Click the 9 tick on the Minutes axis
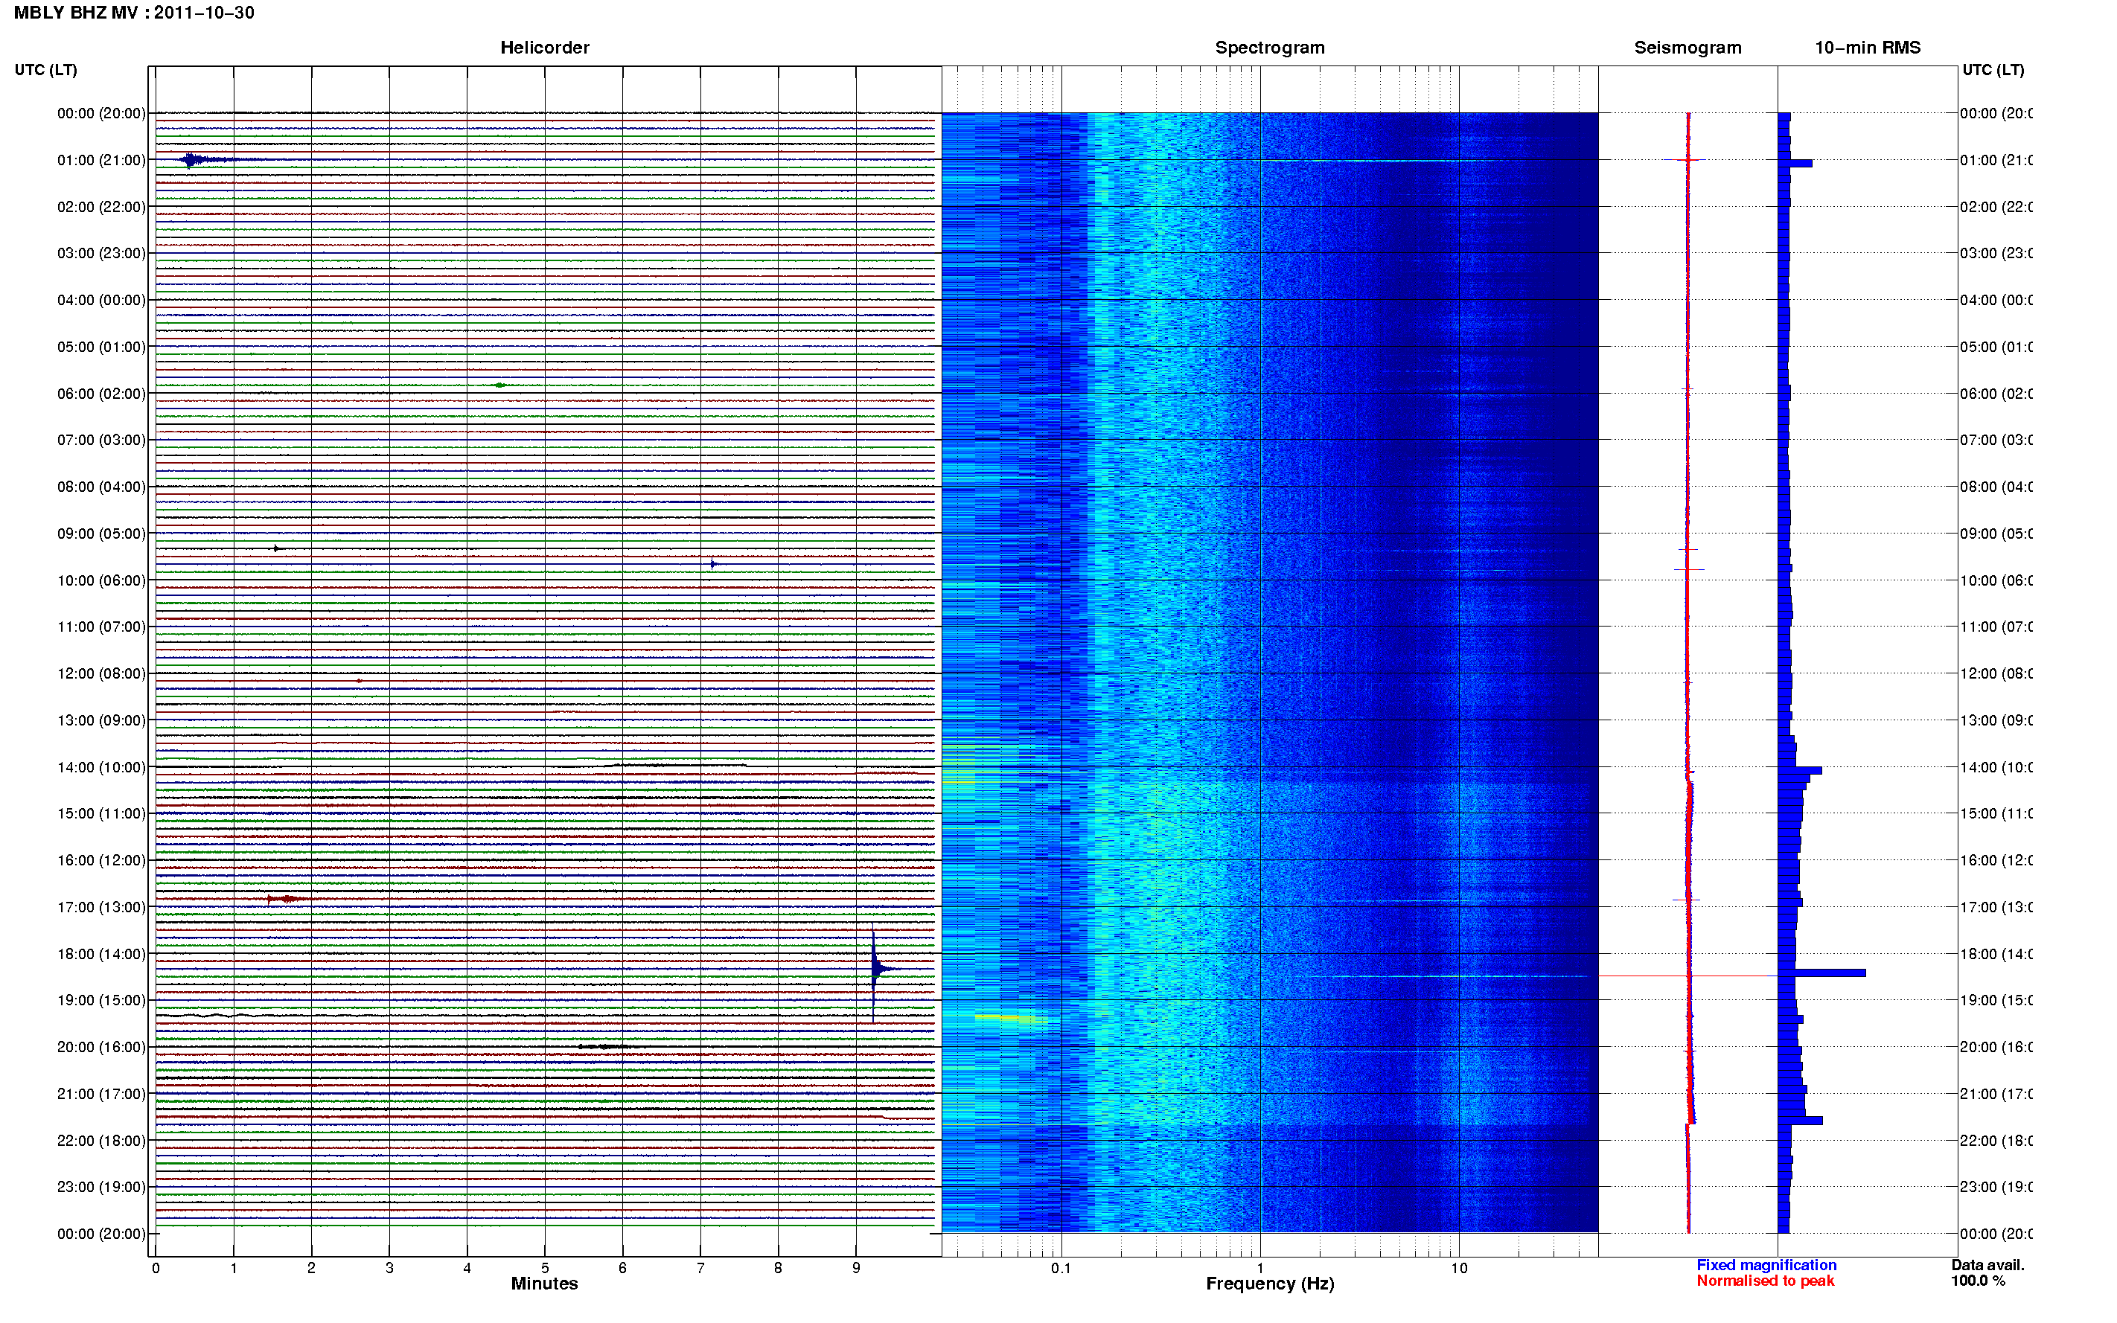Screen dimensions: 2117x1323 [x=856, y=1268]
